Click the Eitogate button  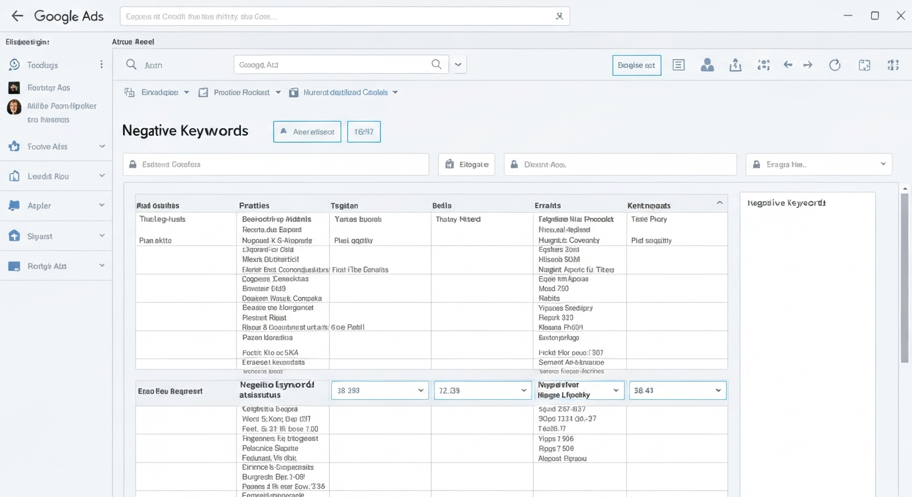coord(467,164)
